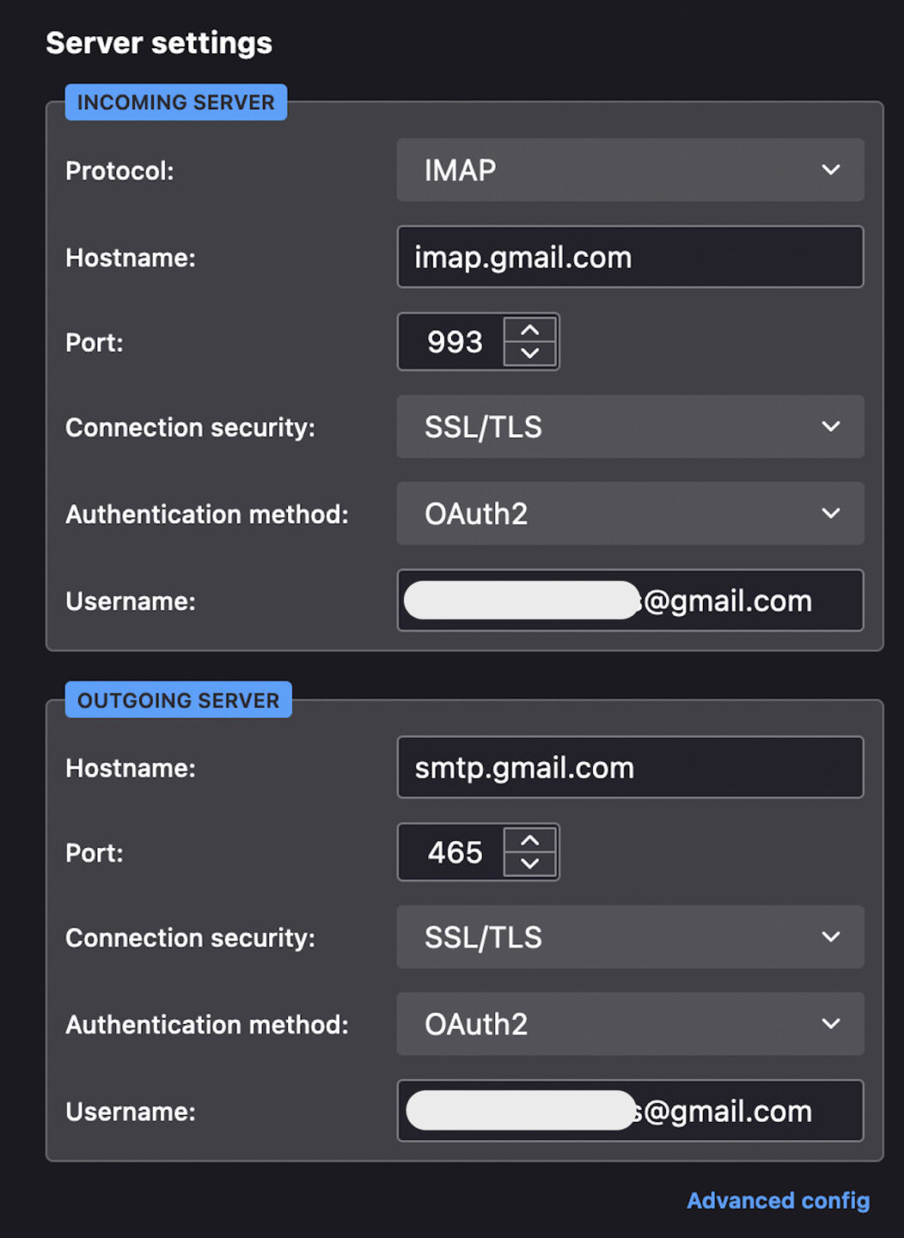Open Advanced config
This screenshot has height=1238, width=904.
[x=777, y=1200]
